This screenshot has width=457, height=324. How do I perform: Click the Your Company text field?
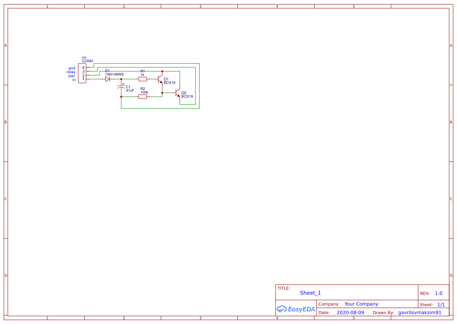click(x=361, y=304)
